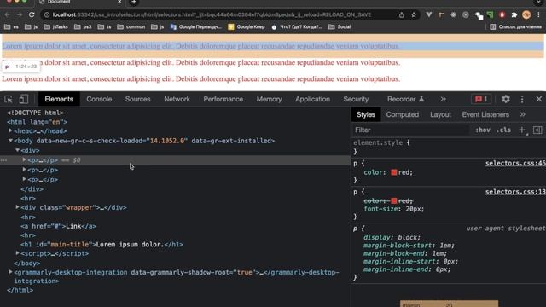Open the Computed styles tab

[x=402, y=114]
